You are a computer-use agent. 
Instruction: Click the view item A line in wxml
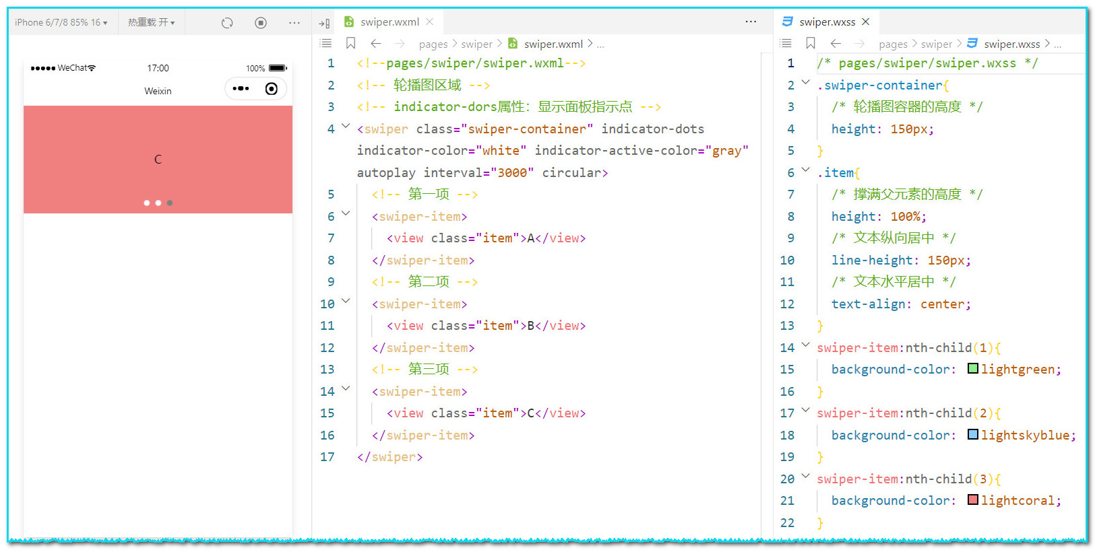(x=486, y=238)
